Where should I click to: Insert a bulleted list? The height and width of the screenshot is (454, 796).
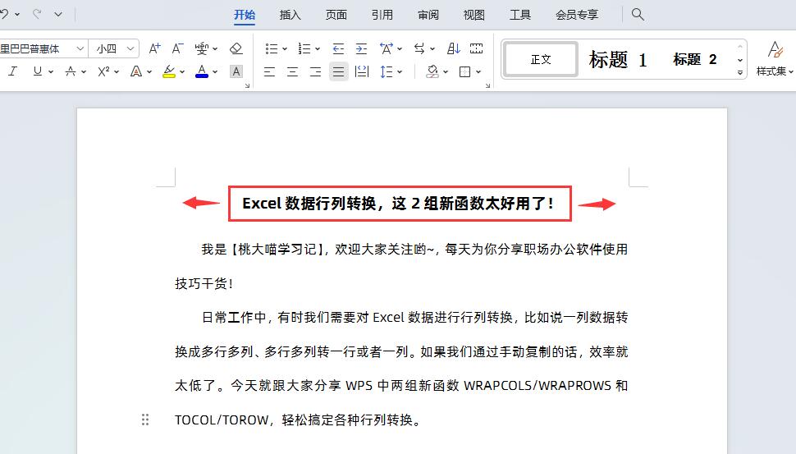272,48
